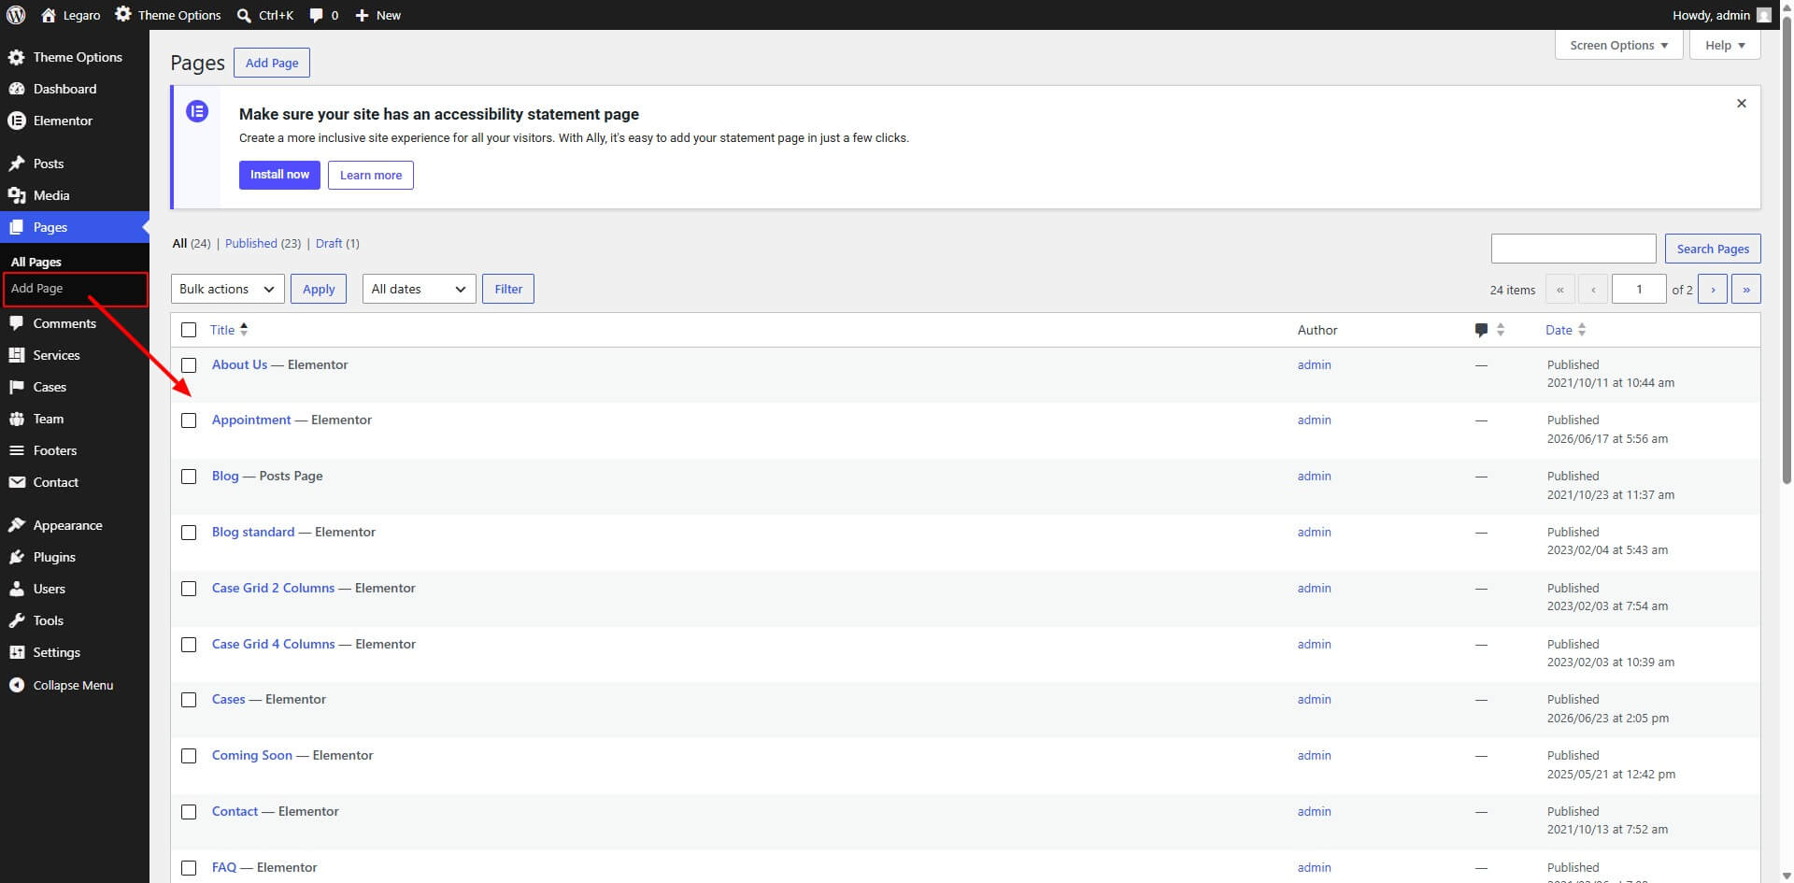Check the Appointment page checkbox
This screenshot has width=1794, height=883.
[189, 420]
